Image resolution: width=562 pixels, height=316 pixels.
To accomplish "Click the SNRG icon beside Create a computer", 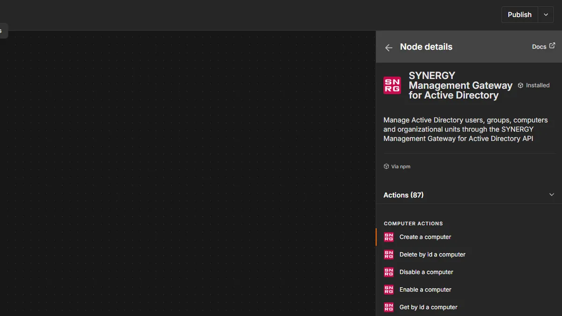I will click(389, 237).
